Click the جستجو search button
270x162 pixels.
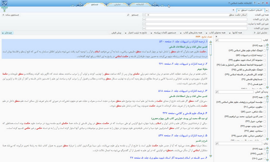coord(133,15)
